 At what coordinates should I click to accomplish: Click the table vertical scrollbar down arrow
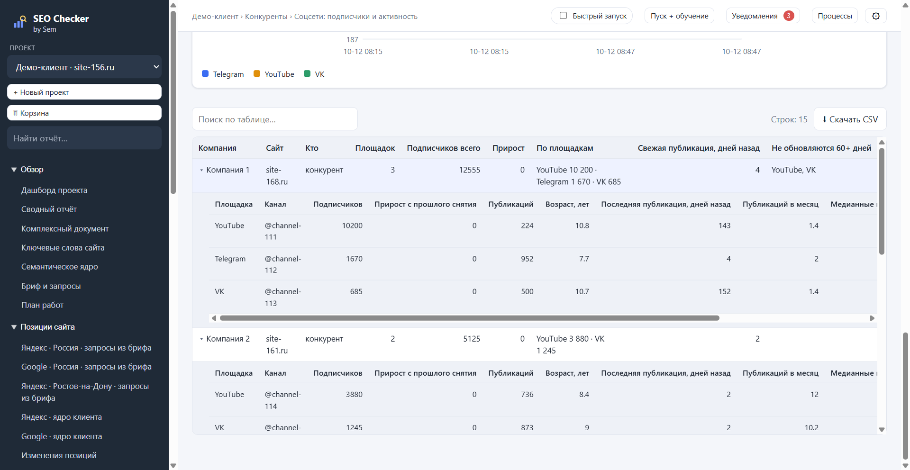(x=882, y=430)
